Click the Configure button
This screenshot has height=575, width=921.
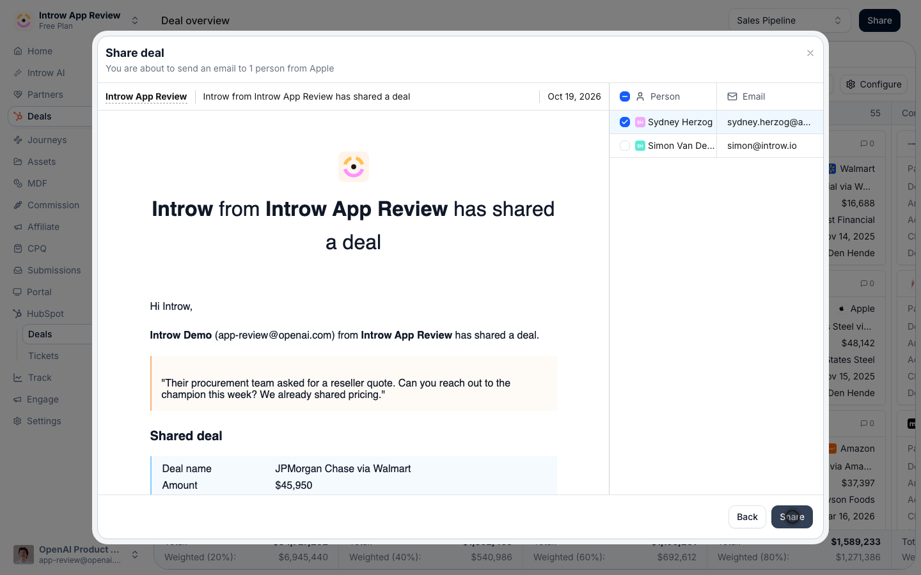(874, 84)
